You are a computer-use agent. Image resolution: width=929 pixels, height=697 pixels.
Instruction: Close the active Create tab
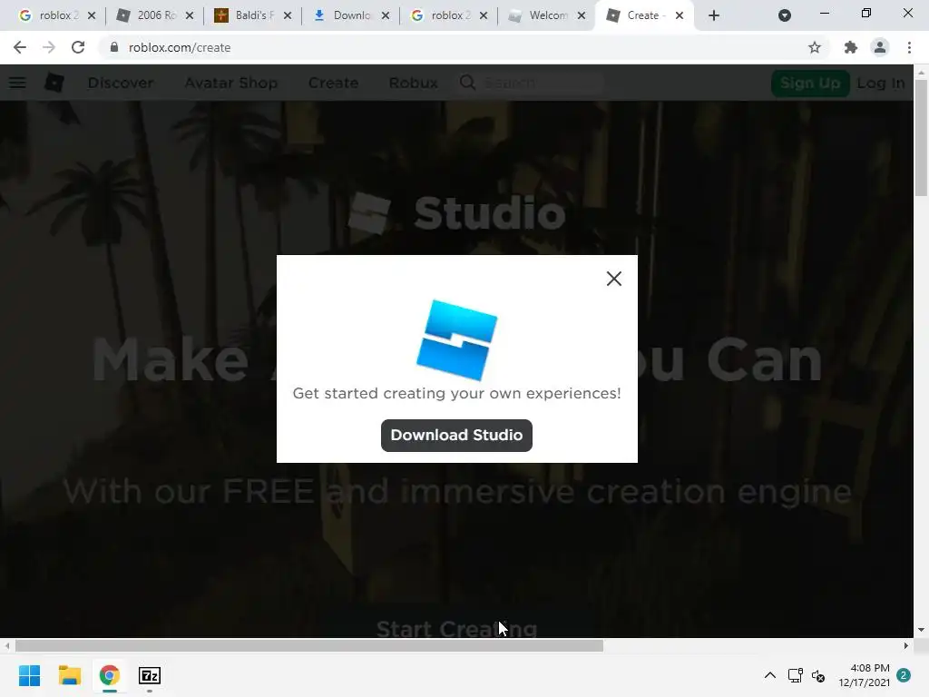[x=680, y=15]
